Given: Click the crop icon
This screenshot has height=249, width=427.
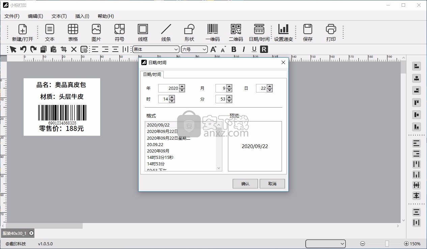Looking at the screenshot, I should pyautogui.click(x=63, y=49).
